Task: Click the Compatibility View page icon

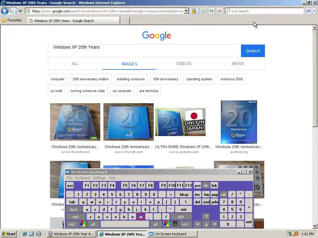Action: tap(203, 11)
